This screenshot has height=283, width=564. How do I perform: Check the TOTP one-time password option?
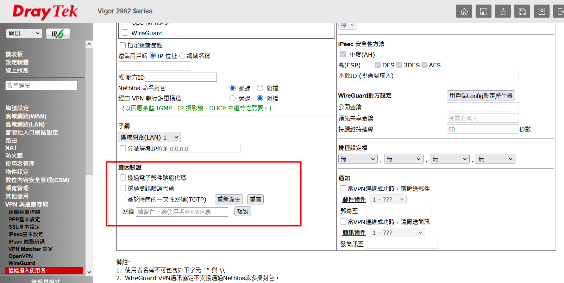click(x=123, y=199)
